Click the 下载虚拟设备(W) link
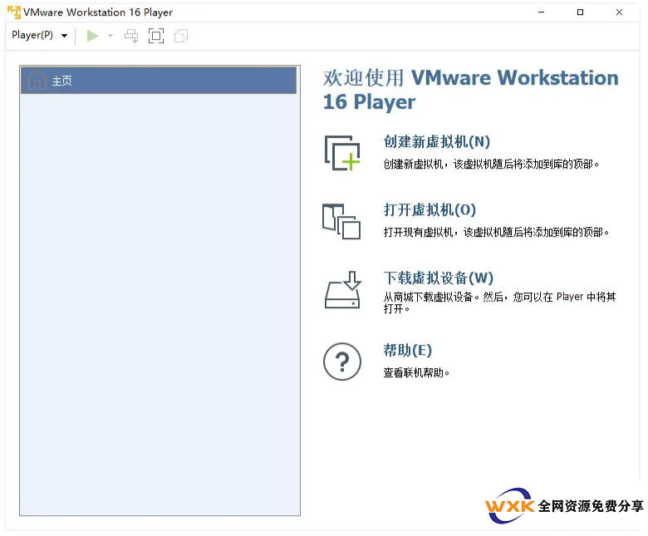Viewport: 648px width, 536px height. tap(438, 278)
